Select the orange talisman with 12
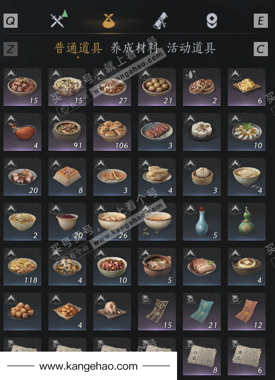This screenshot has width=275, height=380. tap(247, 311)
